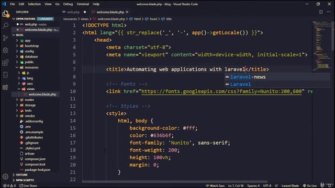The width and height of the screenshot is (335, 188).
Task: Open the .gitignore file
Action: tap(31, 143)
